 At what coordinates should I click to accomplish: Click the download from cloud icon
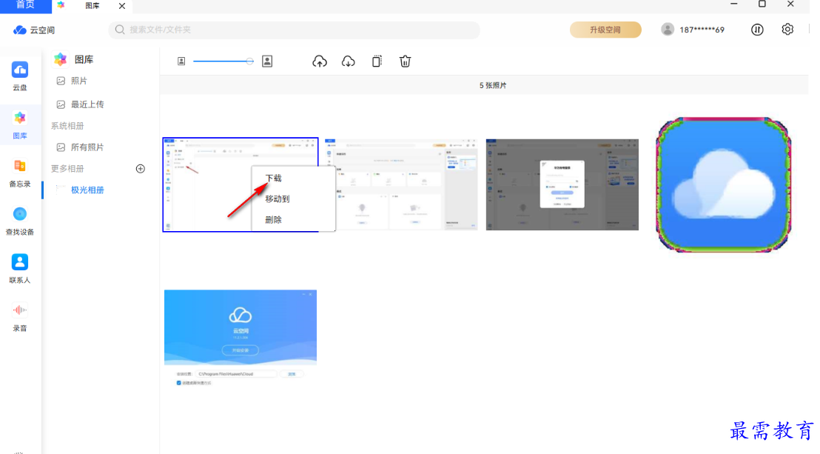pyautogui.click(x=349, y=61)
